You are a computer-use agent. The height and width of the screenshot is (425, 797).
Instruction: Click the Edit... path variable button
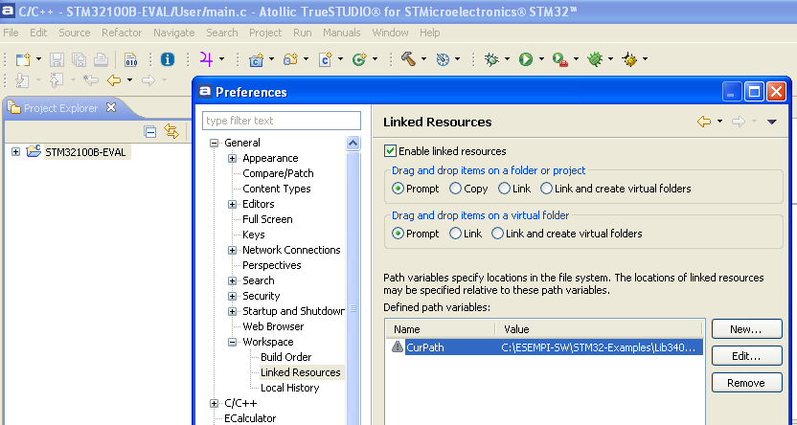[746, 356]
